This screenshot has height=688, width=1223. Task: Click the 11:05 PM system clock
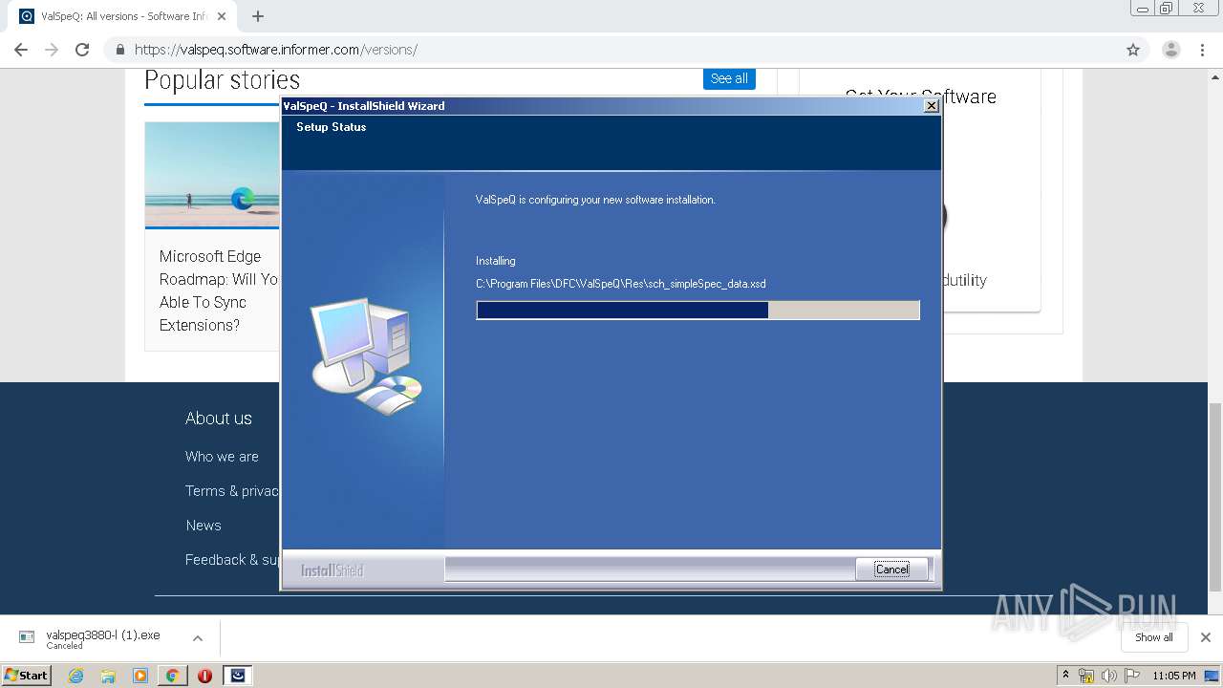1174,676
